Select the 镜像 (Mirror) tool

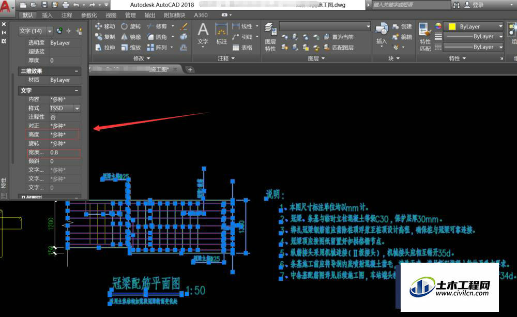click(131, 37)
